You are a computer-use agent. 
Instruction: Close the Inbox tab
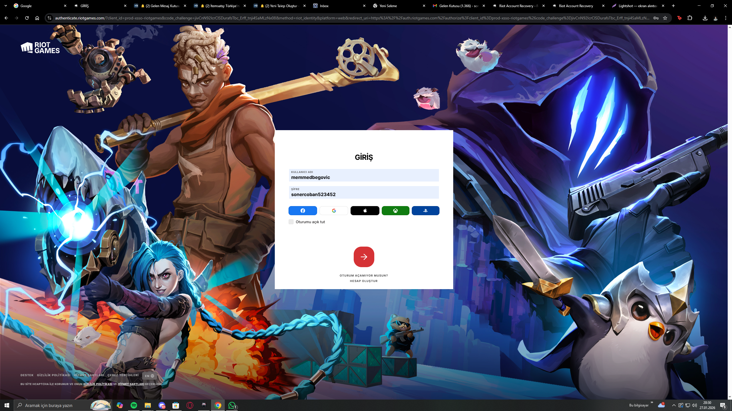364,6
